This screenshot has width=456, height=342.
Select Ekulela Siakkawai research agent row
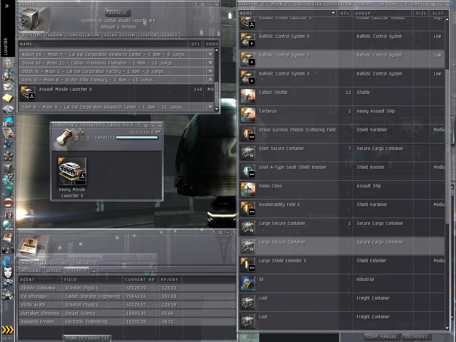(x=127, y=288)
